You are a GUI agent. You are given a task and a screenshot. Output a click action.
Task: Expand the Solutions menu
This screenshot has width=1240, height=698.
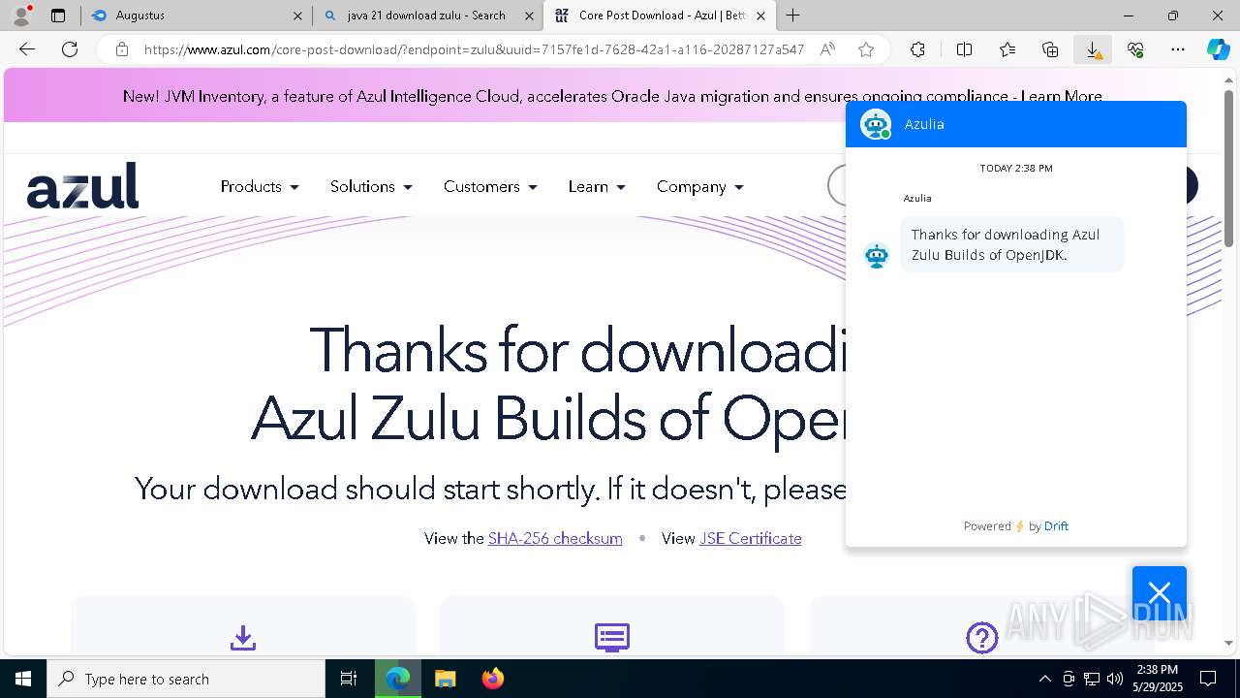tap(371, 186)
